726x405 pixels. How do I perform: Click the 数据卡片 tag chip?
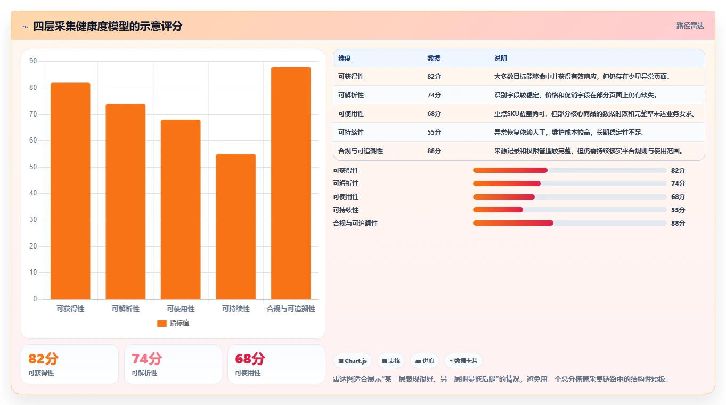[x=463, y=361]
